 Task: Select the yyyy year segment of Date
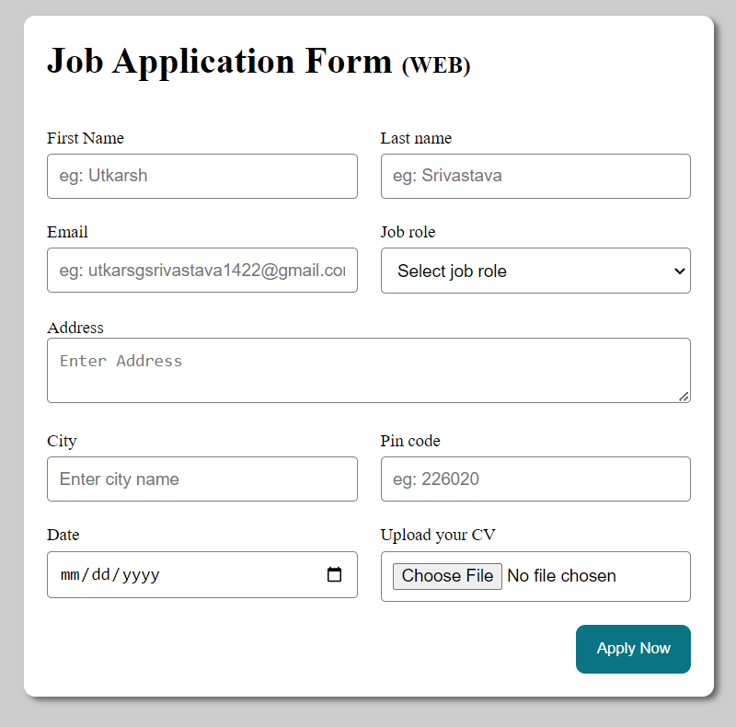[141, 574]
